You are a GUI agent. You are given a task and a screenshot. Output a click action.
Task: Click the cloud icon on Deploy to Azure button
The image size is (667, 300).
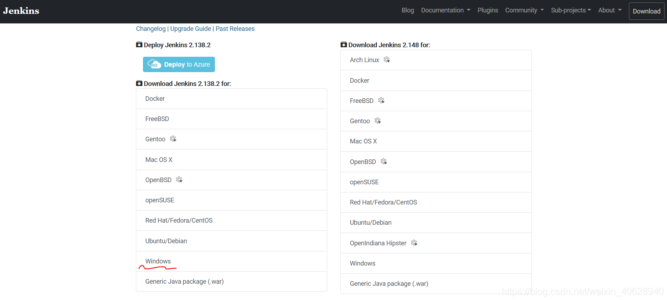154,64
